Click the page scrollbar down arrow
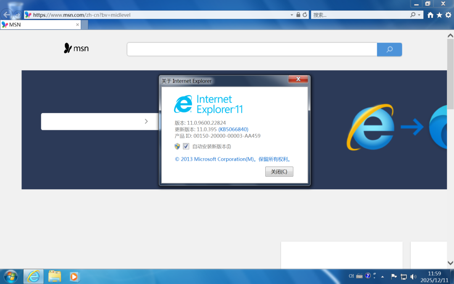Screen dimensions: 454x284 click(x=450, y=263)
